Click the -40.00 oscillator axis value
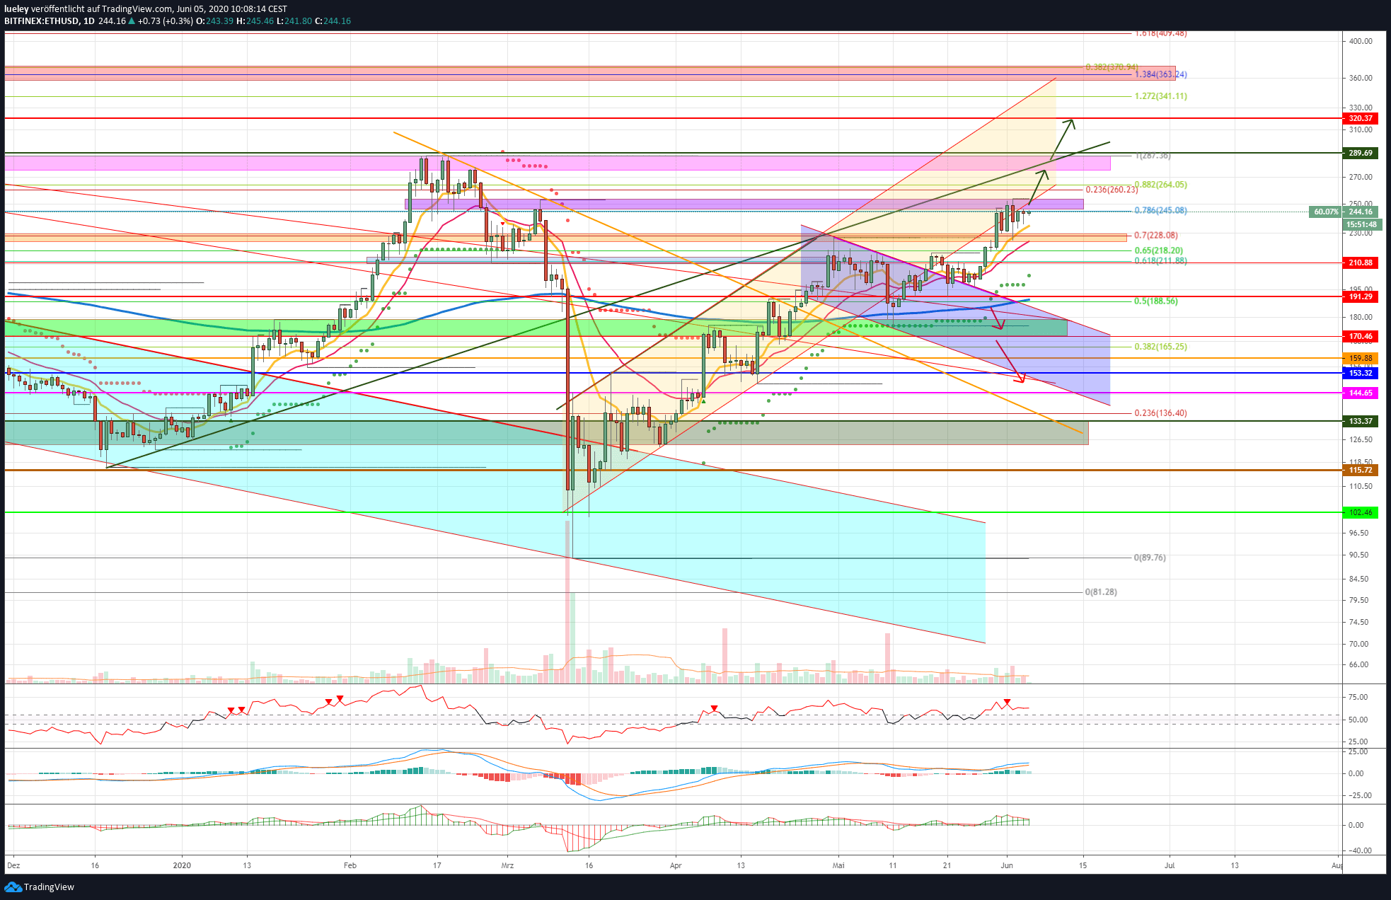 1360,851
